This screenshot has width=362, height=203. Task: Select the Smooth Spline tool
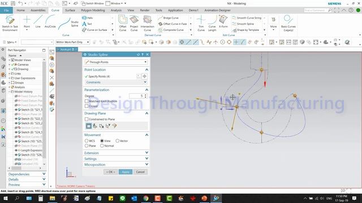243,24
